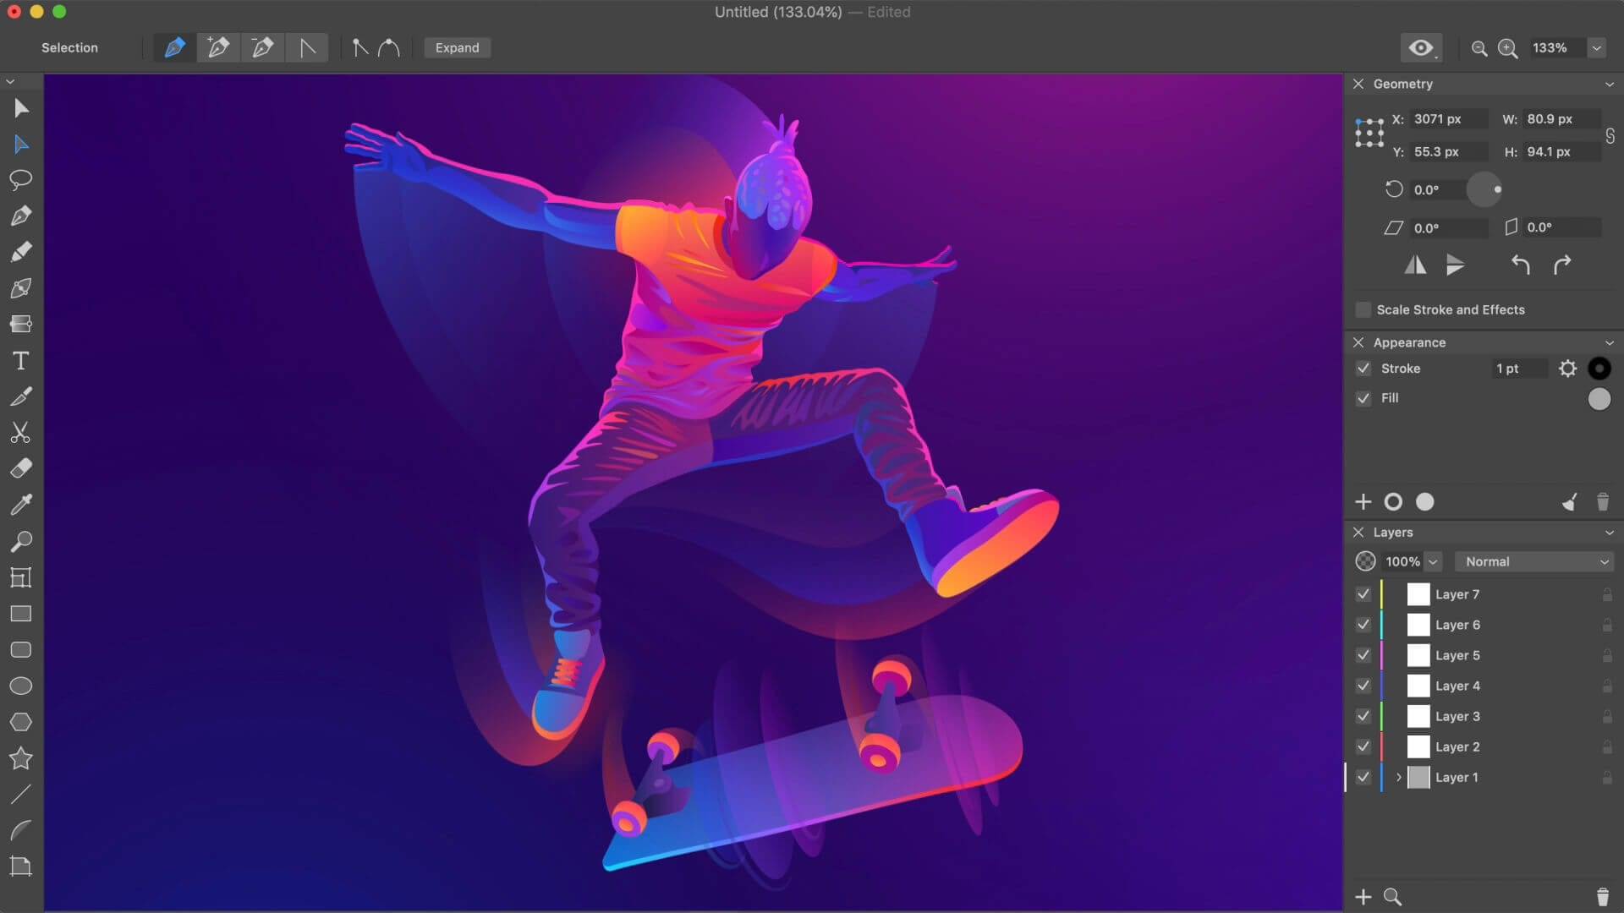1624x913 pixels.
Task: Select the Eyedropper tool
Action: (20, 505)
